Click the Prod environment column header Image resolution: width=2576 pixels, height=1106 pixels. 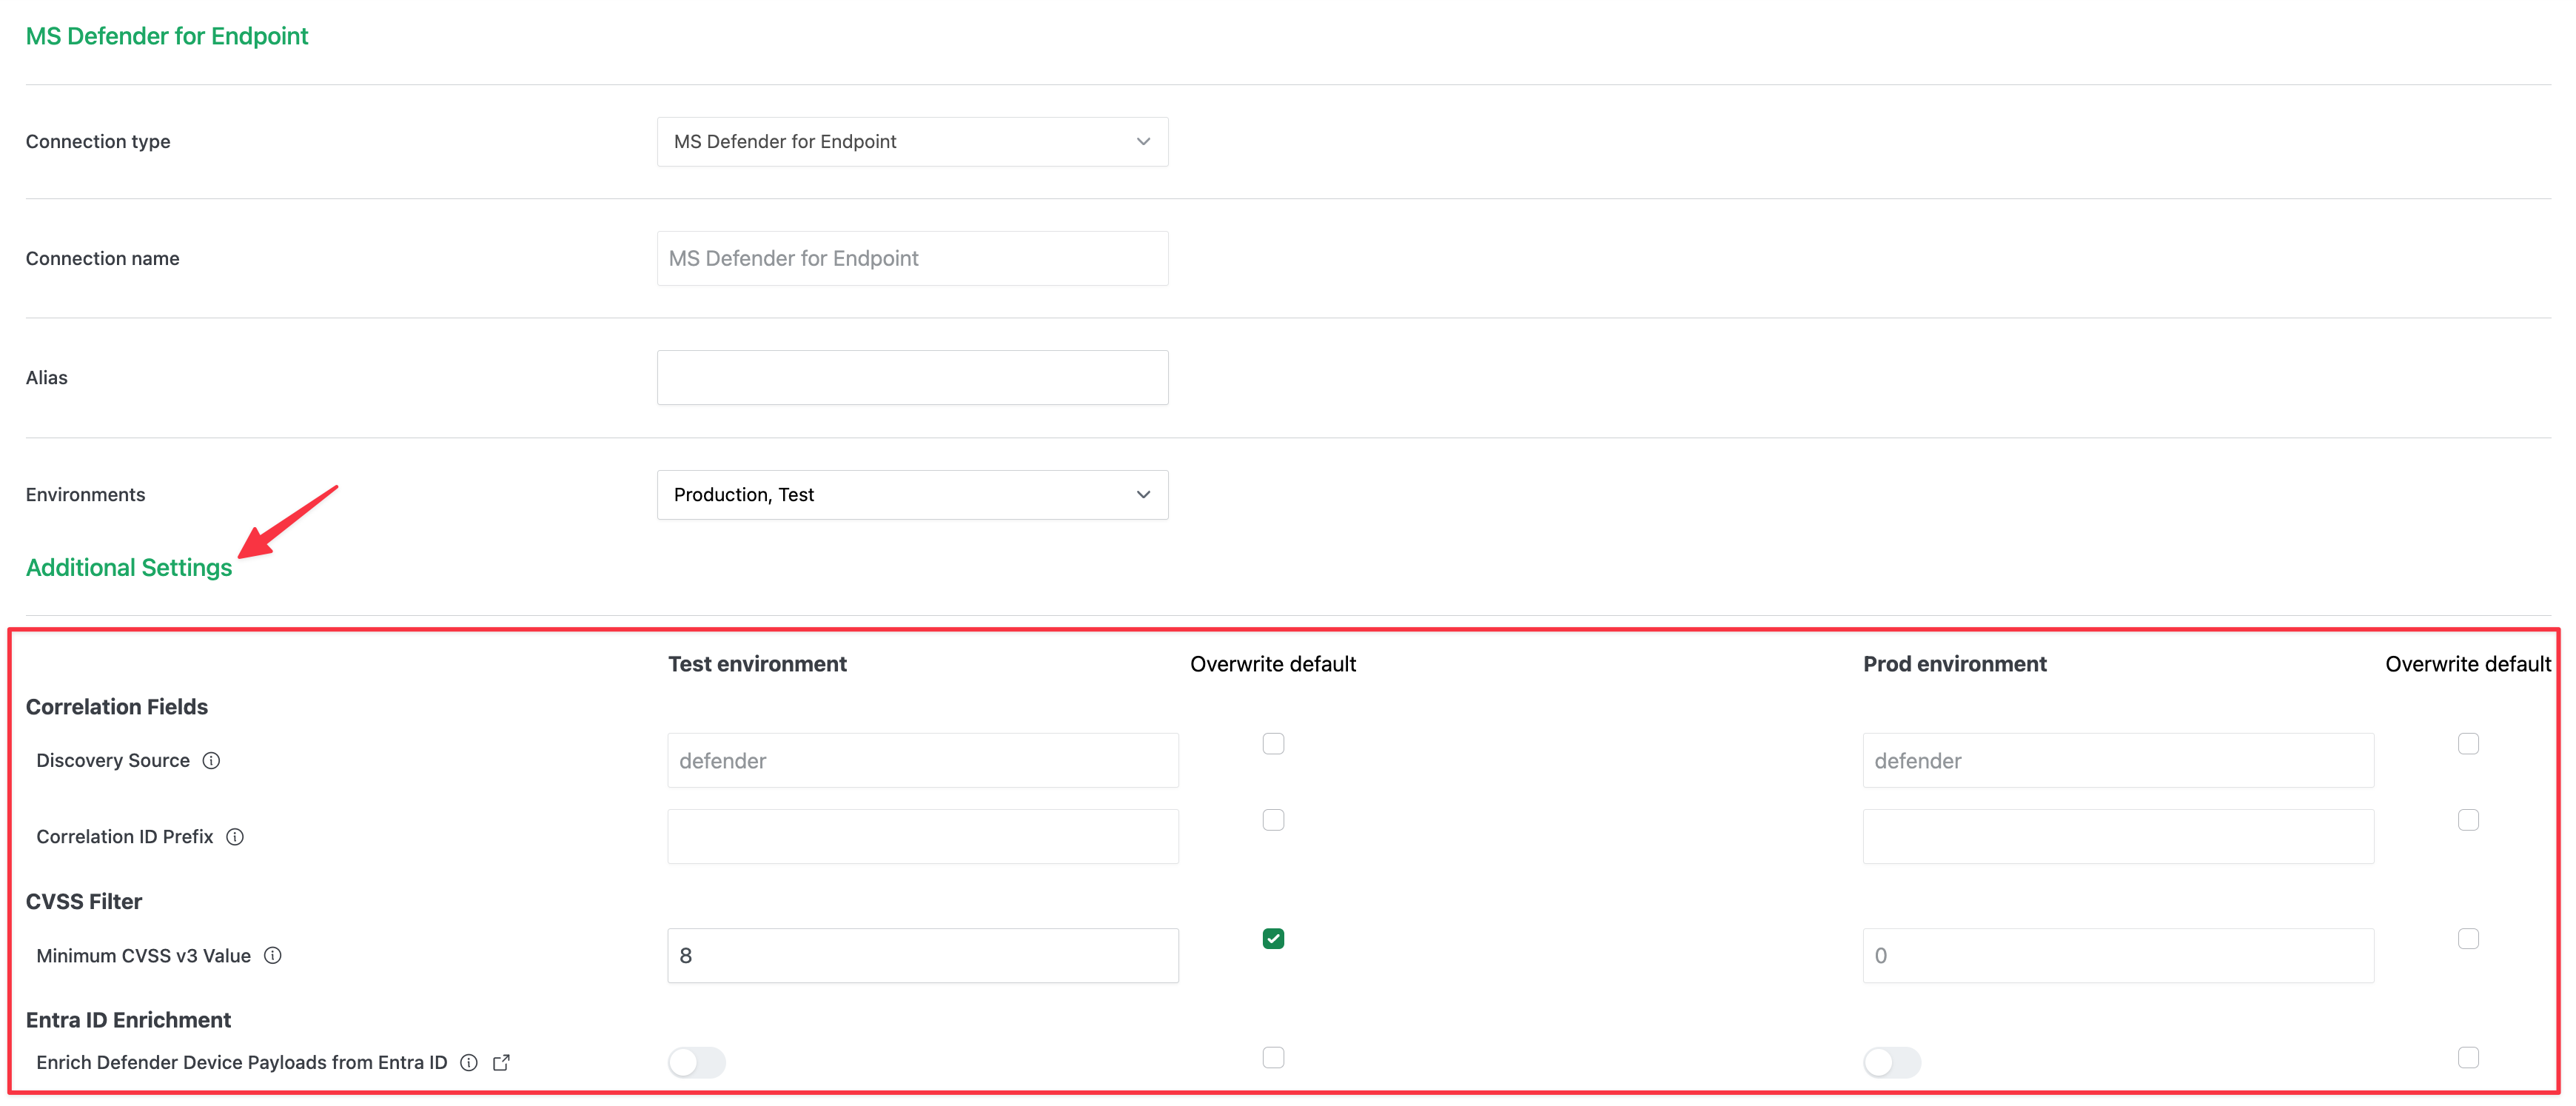click(1954, 664)
